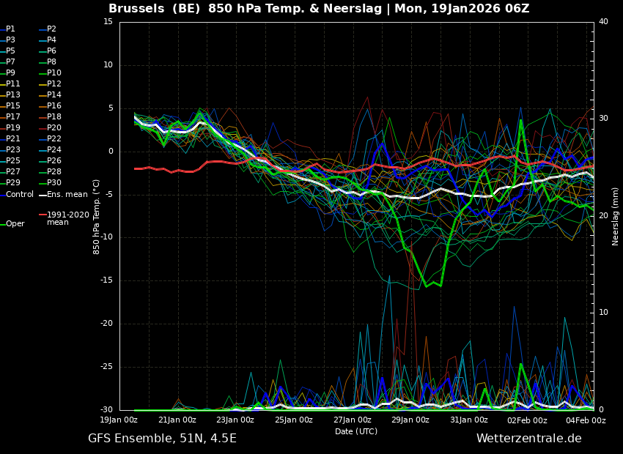The height and width of the screenshot is (454, 623).
Task: Click the 25Jan 00z date label
Action: (293, 420)
